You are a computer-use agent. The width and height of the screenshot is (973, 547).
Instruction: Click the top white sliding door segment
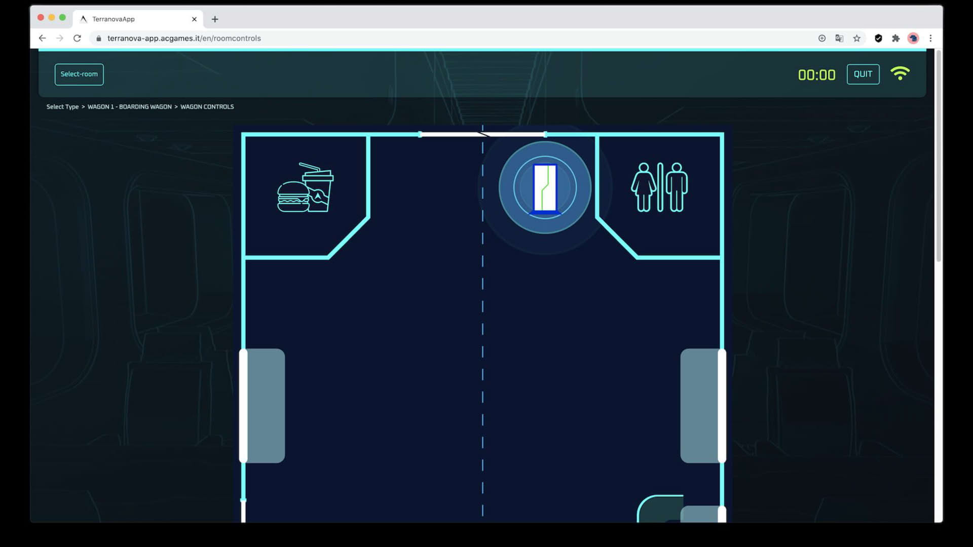[482, 134]
